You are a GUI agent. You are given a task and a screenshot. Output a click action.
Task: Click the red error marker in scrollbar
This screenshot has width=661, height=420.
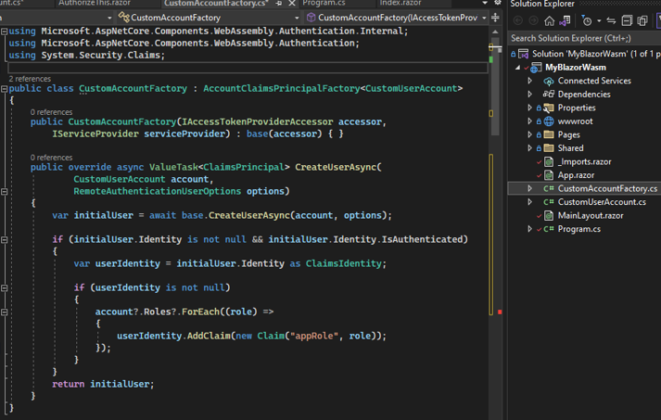coord(500,312)
